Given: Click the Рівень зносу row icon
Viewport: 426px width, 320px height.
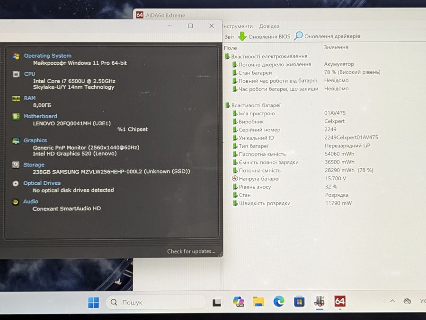Looking at the screenshot, I should coord(235,187).
